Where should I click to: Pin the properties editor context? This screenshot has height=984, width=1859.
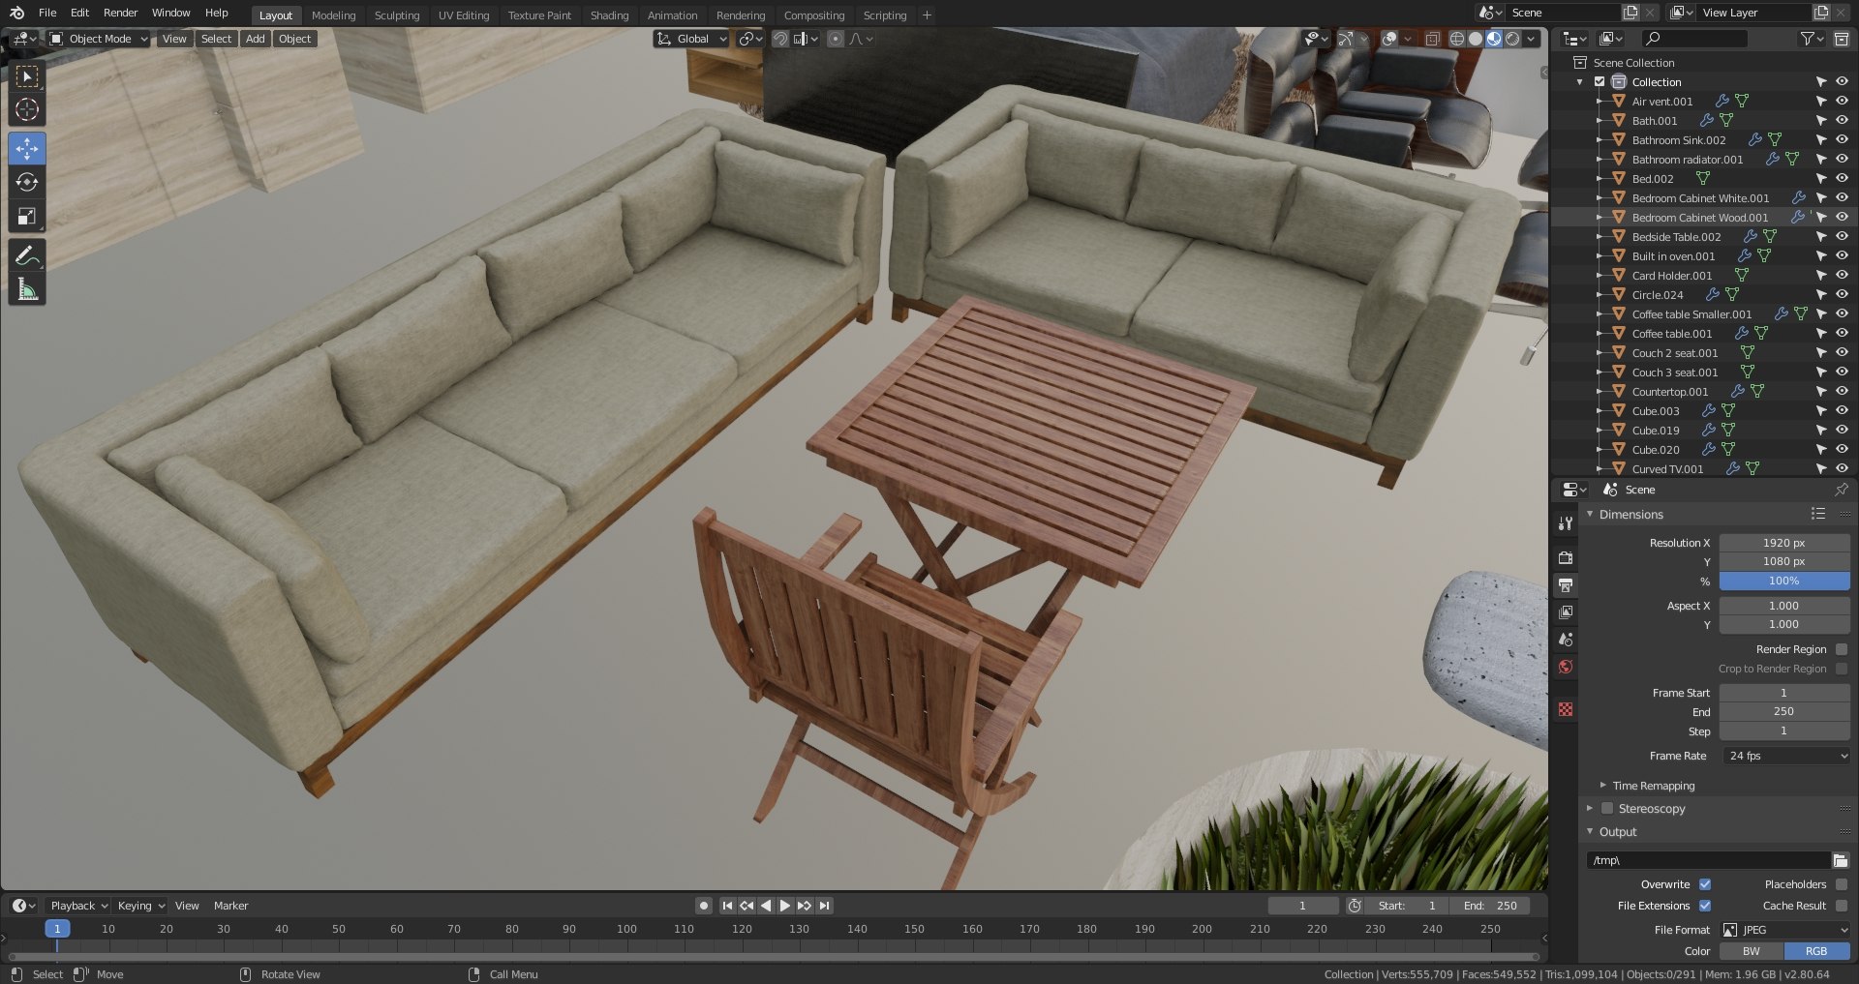1841,490
